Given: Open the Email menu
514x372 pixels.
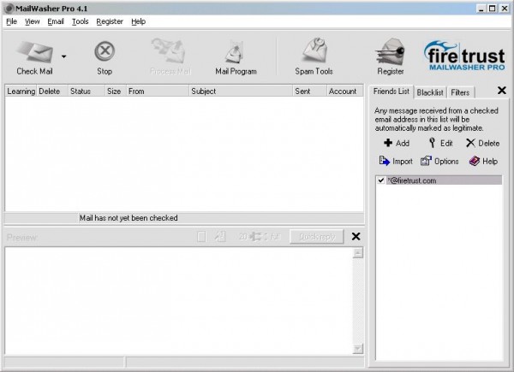Looking at the screenshot, I should [x=56, y=21].
